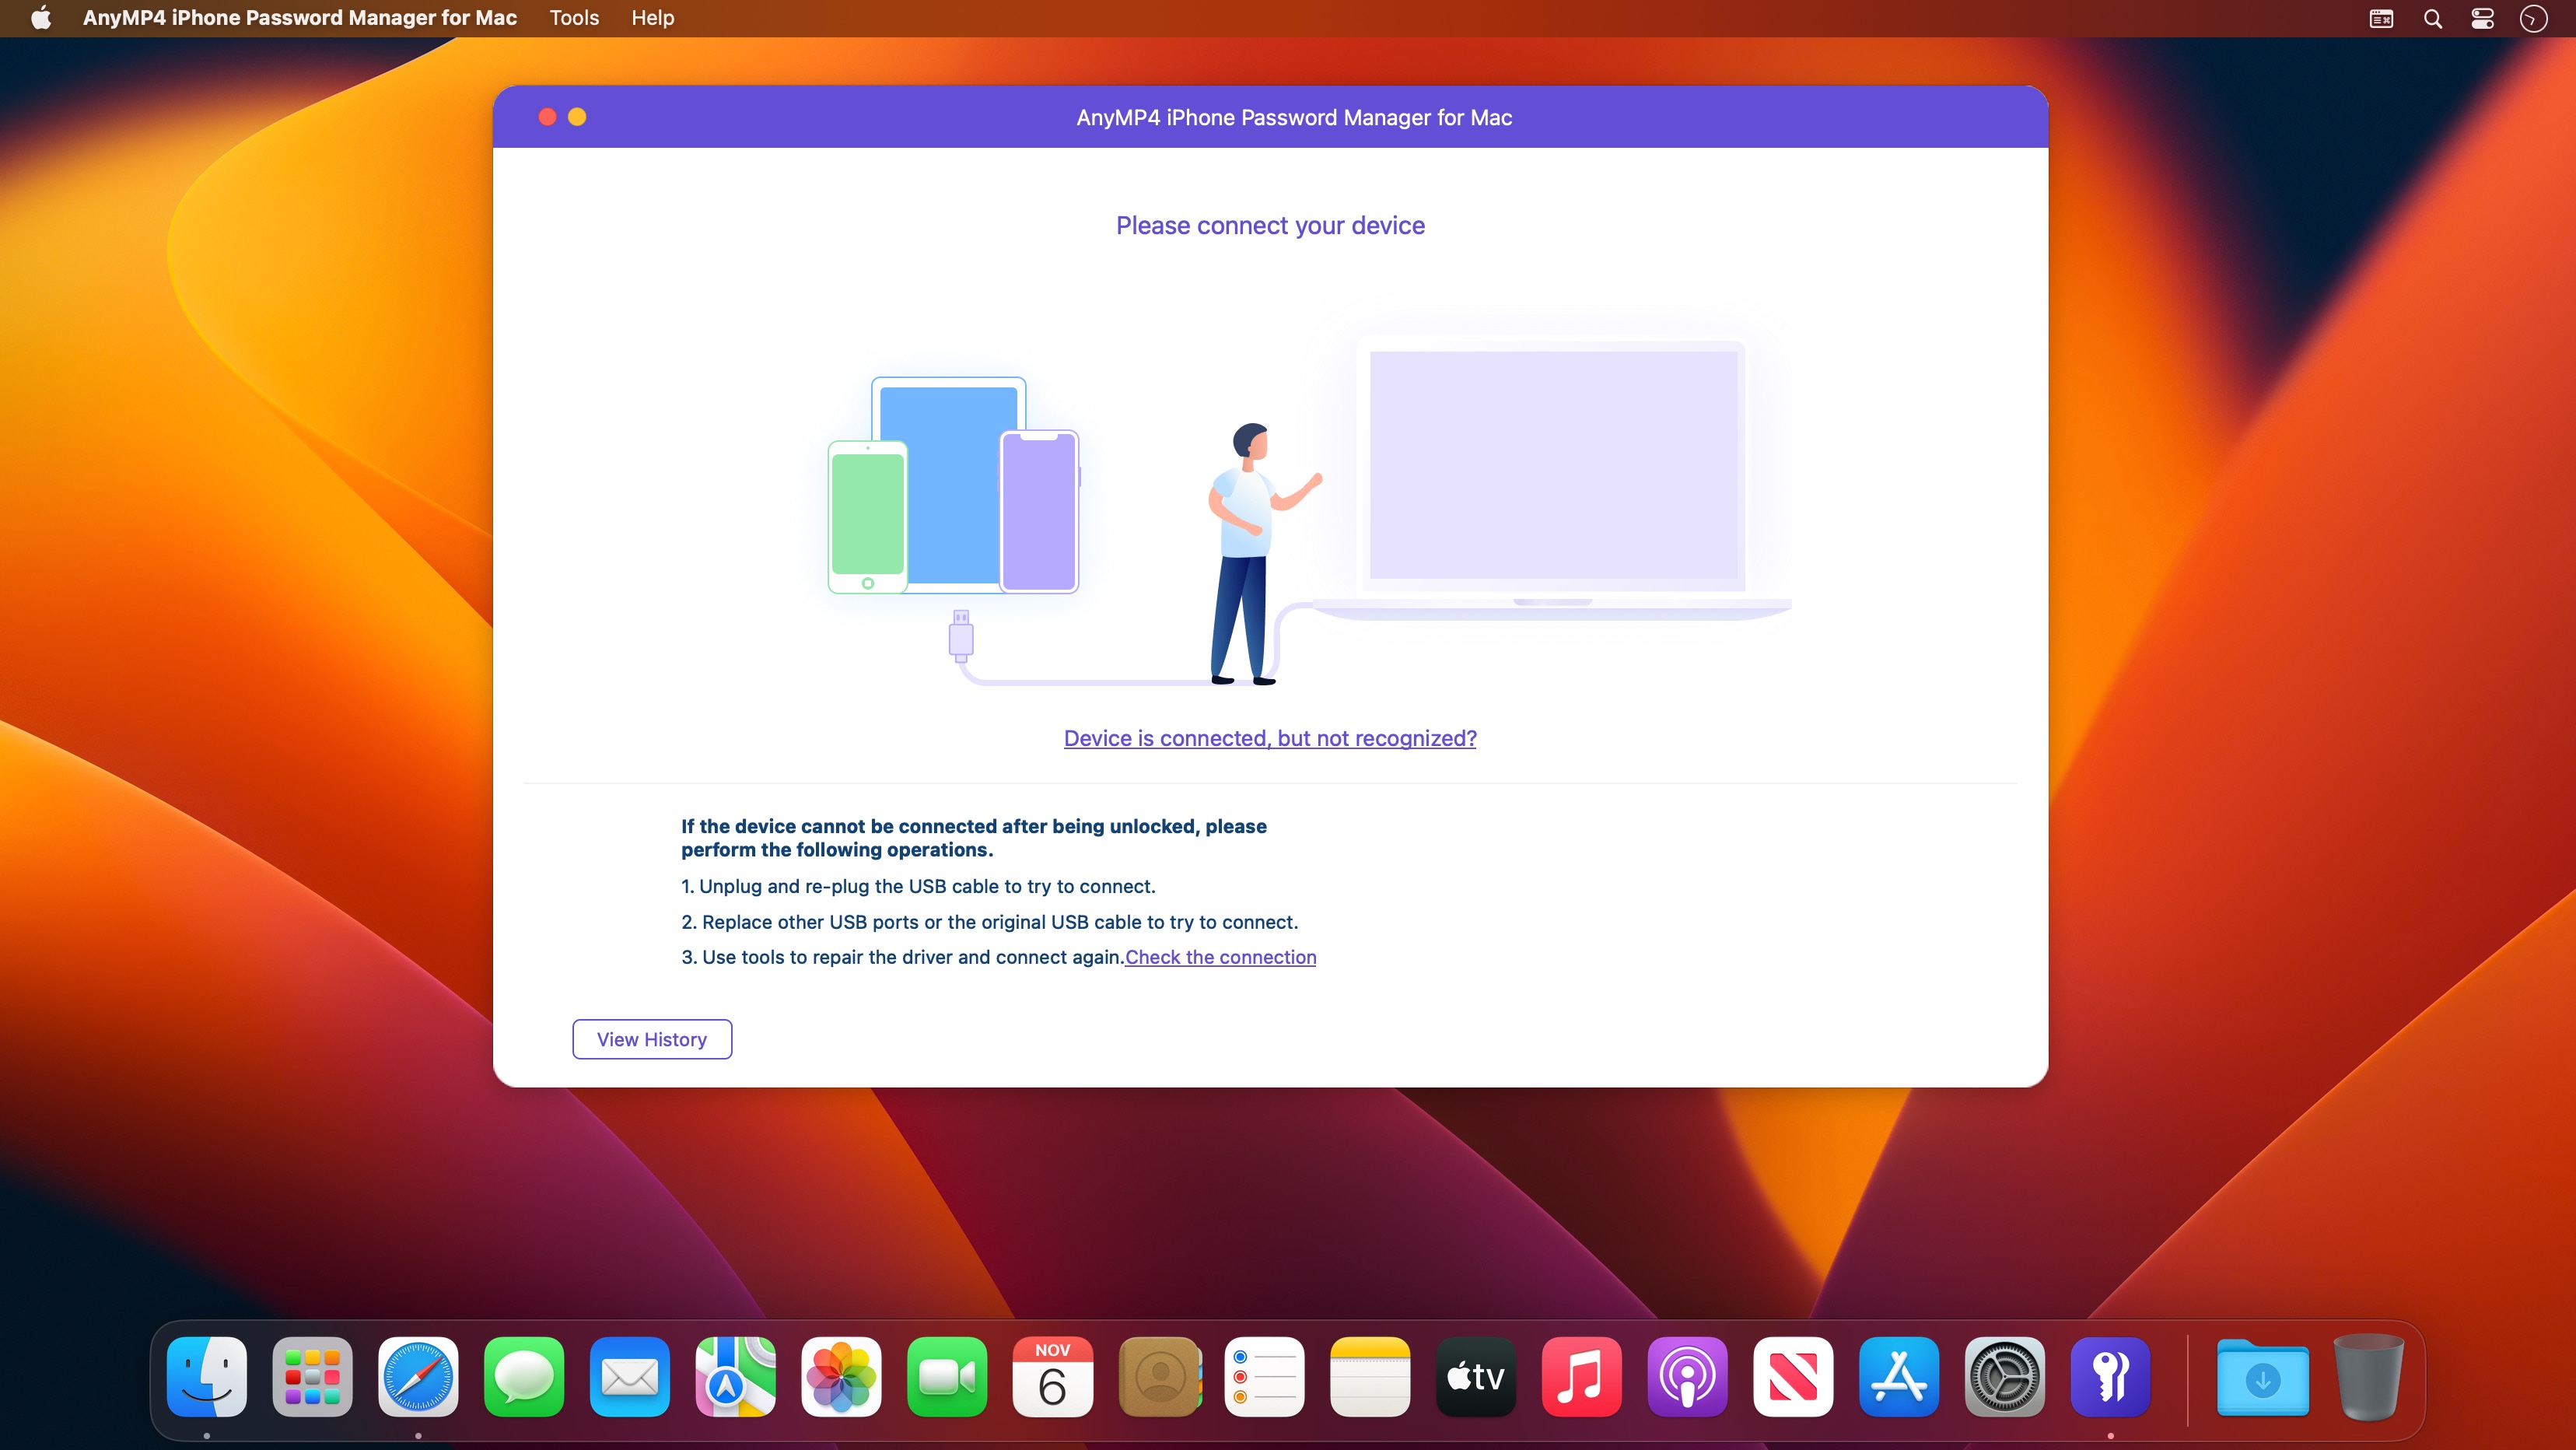The width and height of the screenshot is (2576, 1450).
Task: Click the 'Check the connection' link
Action: [x=1220, y=957]
